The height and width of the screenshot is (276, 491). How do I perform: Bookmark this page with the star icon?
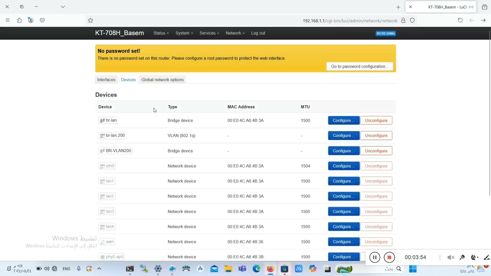91,20
